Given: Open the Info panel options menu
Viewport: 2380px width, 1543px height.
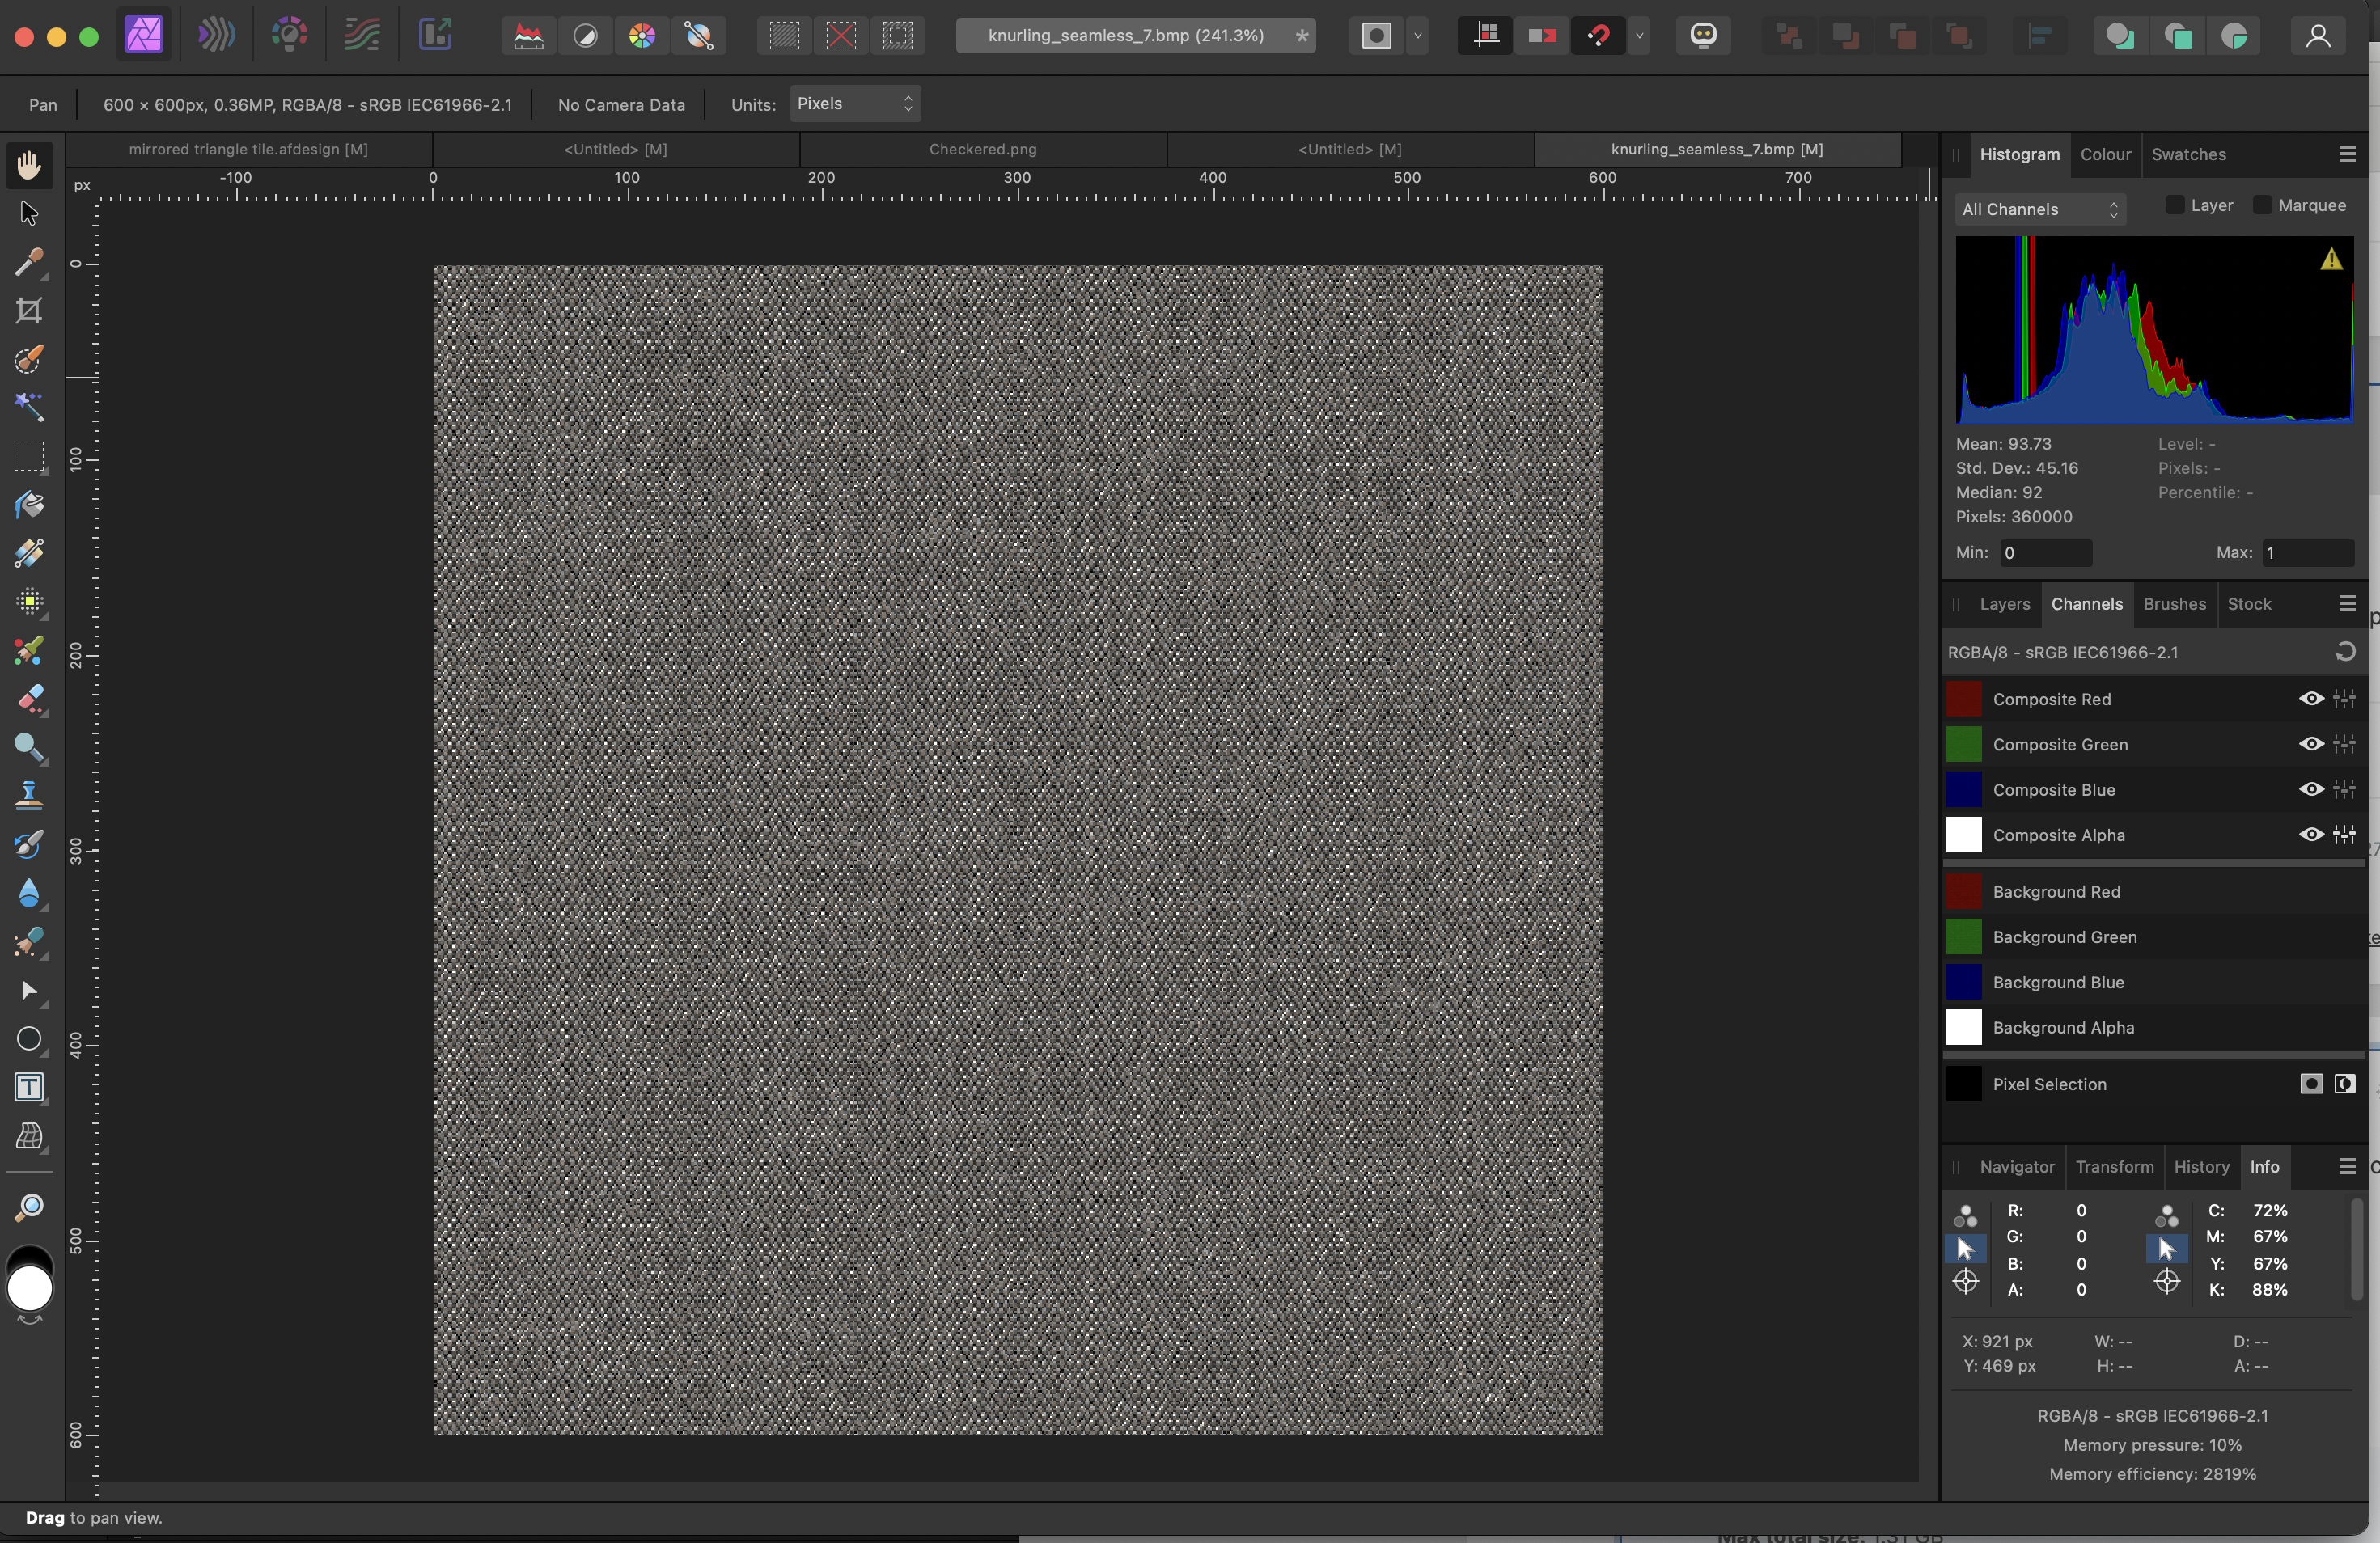Looking at the screenshot, I should tap(2347, 1167).
